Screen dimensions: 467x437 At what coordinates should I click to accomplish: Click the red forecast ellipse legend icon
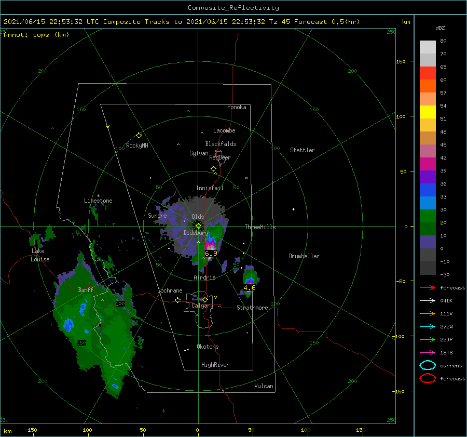(428, 378)
